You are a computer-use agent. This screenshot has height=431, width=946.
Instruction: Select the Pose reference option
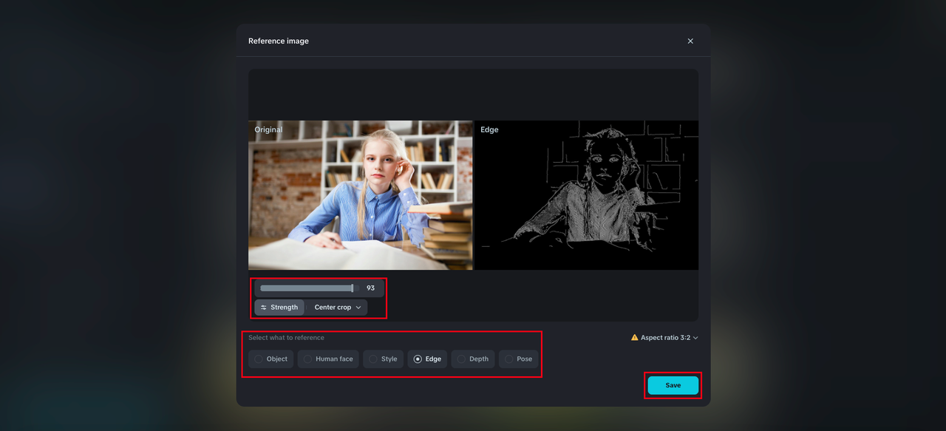[519, 359]
